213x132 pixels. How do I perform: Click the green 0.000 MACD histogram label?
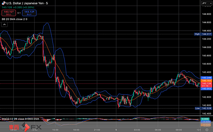point(205,119)
